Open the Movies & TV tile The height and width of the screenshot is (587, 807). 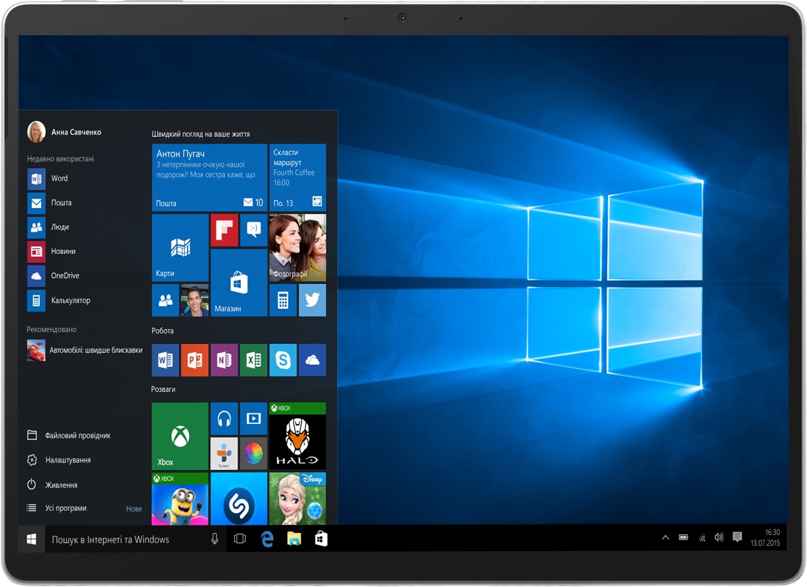tap(254, 419)
